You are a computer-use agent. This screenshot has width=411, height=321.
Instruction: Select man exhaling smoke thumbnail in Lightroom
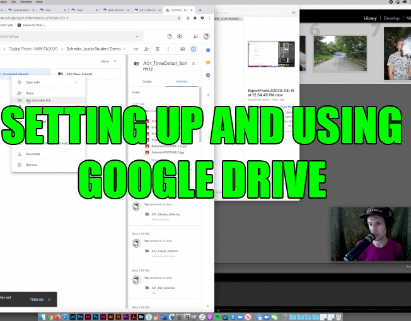(397, 54)
